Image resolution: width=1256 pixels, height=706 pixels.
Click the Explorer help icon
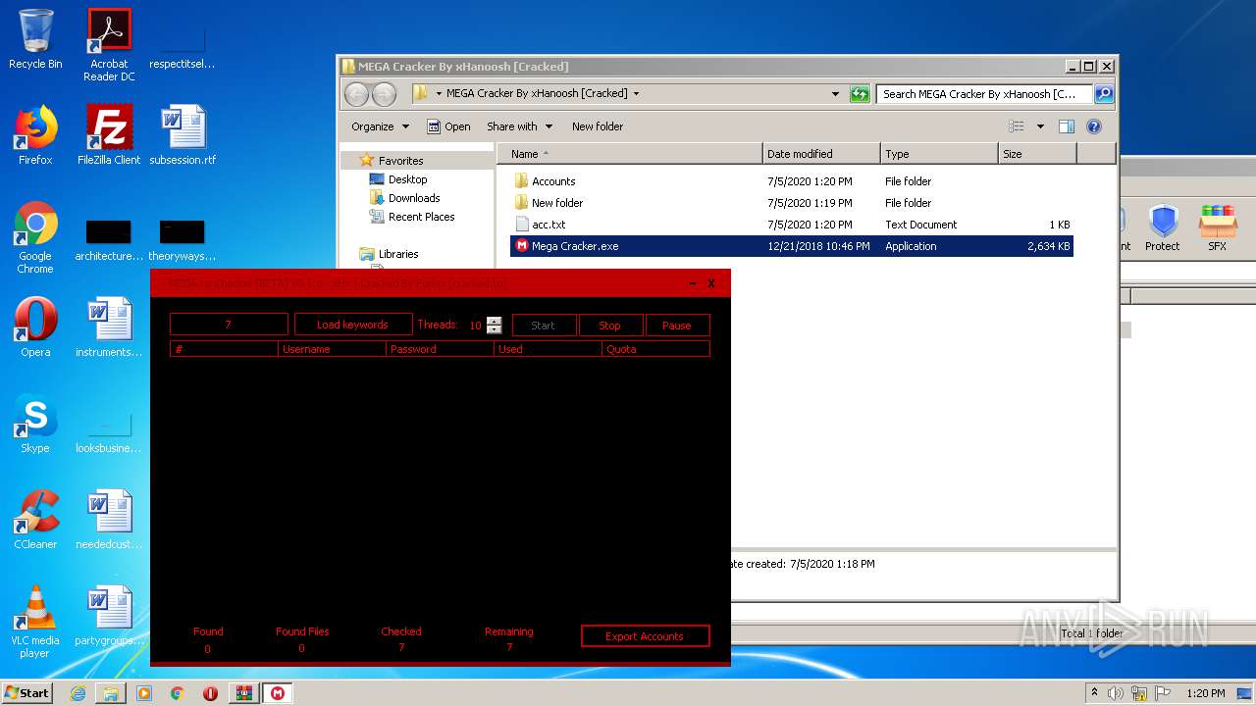click(x=1094, y=126)
